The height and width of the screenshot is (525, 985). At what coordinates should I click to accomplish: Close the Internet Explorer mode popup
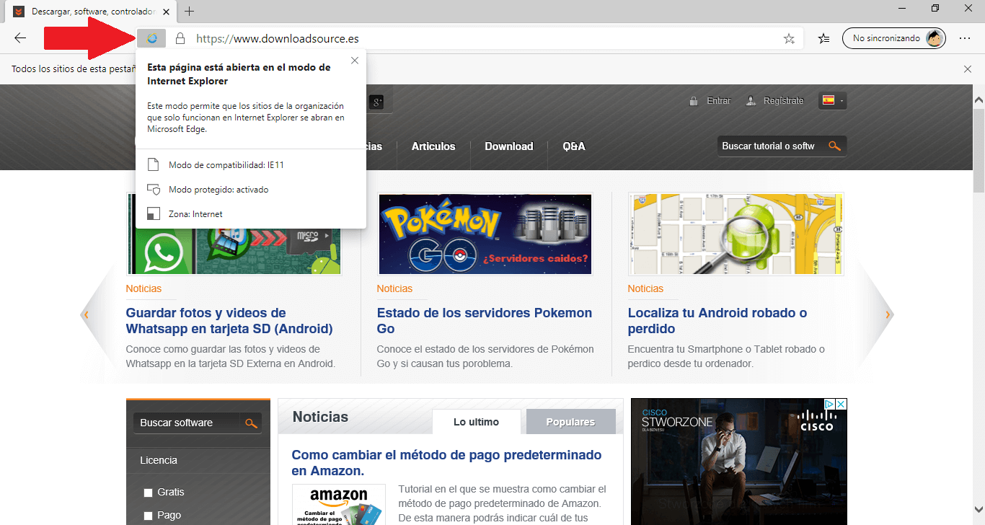(x=355, y=61)
